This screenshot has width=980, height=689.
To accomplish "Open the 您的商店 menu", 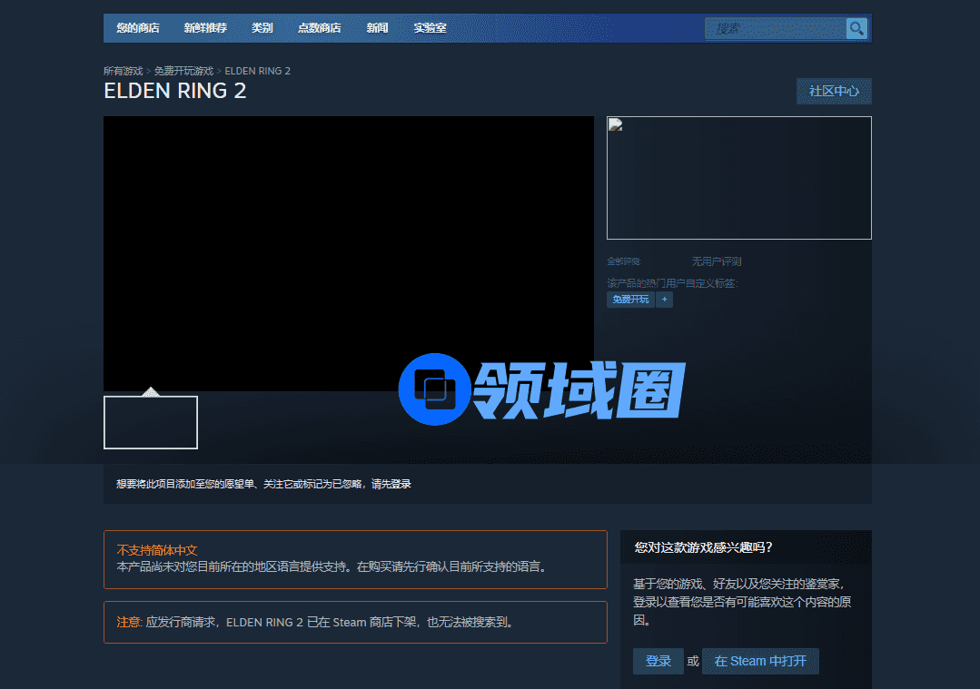I will click(x=138, y=28).
